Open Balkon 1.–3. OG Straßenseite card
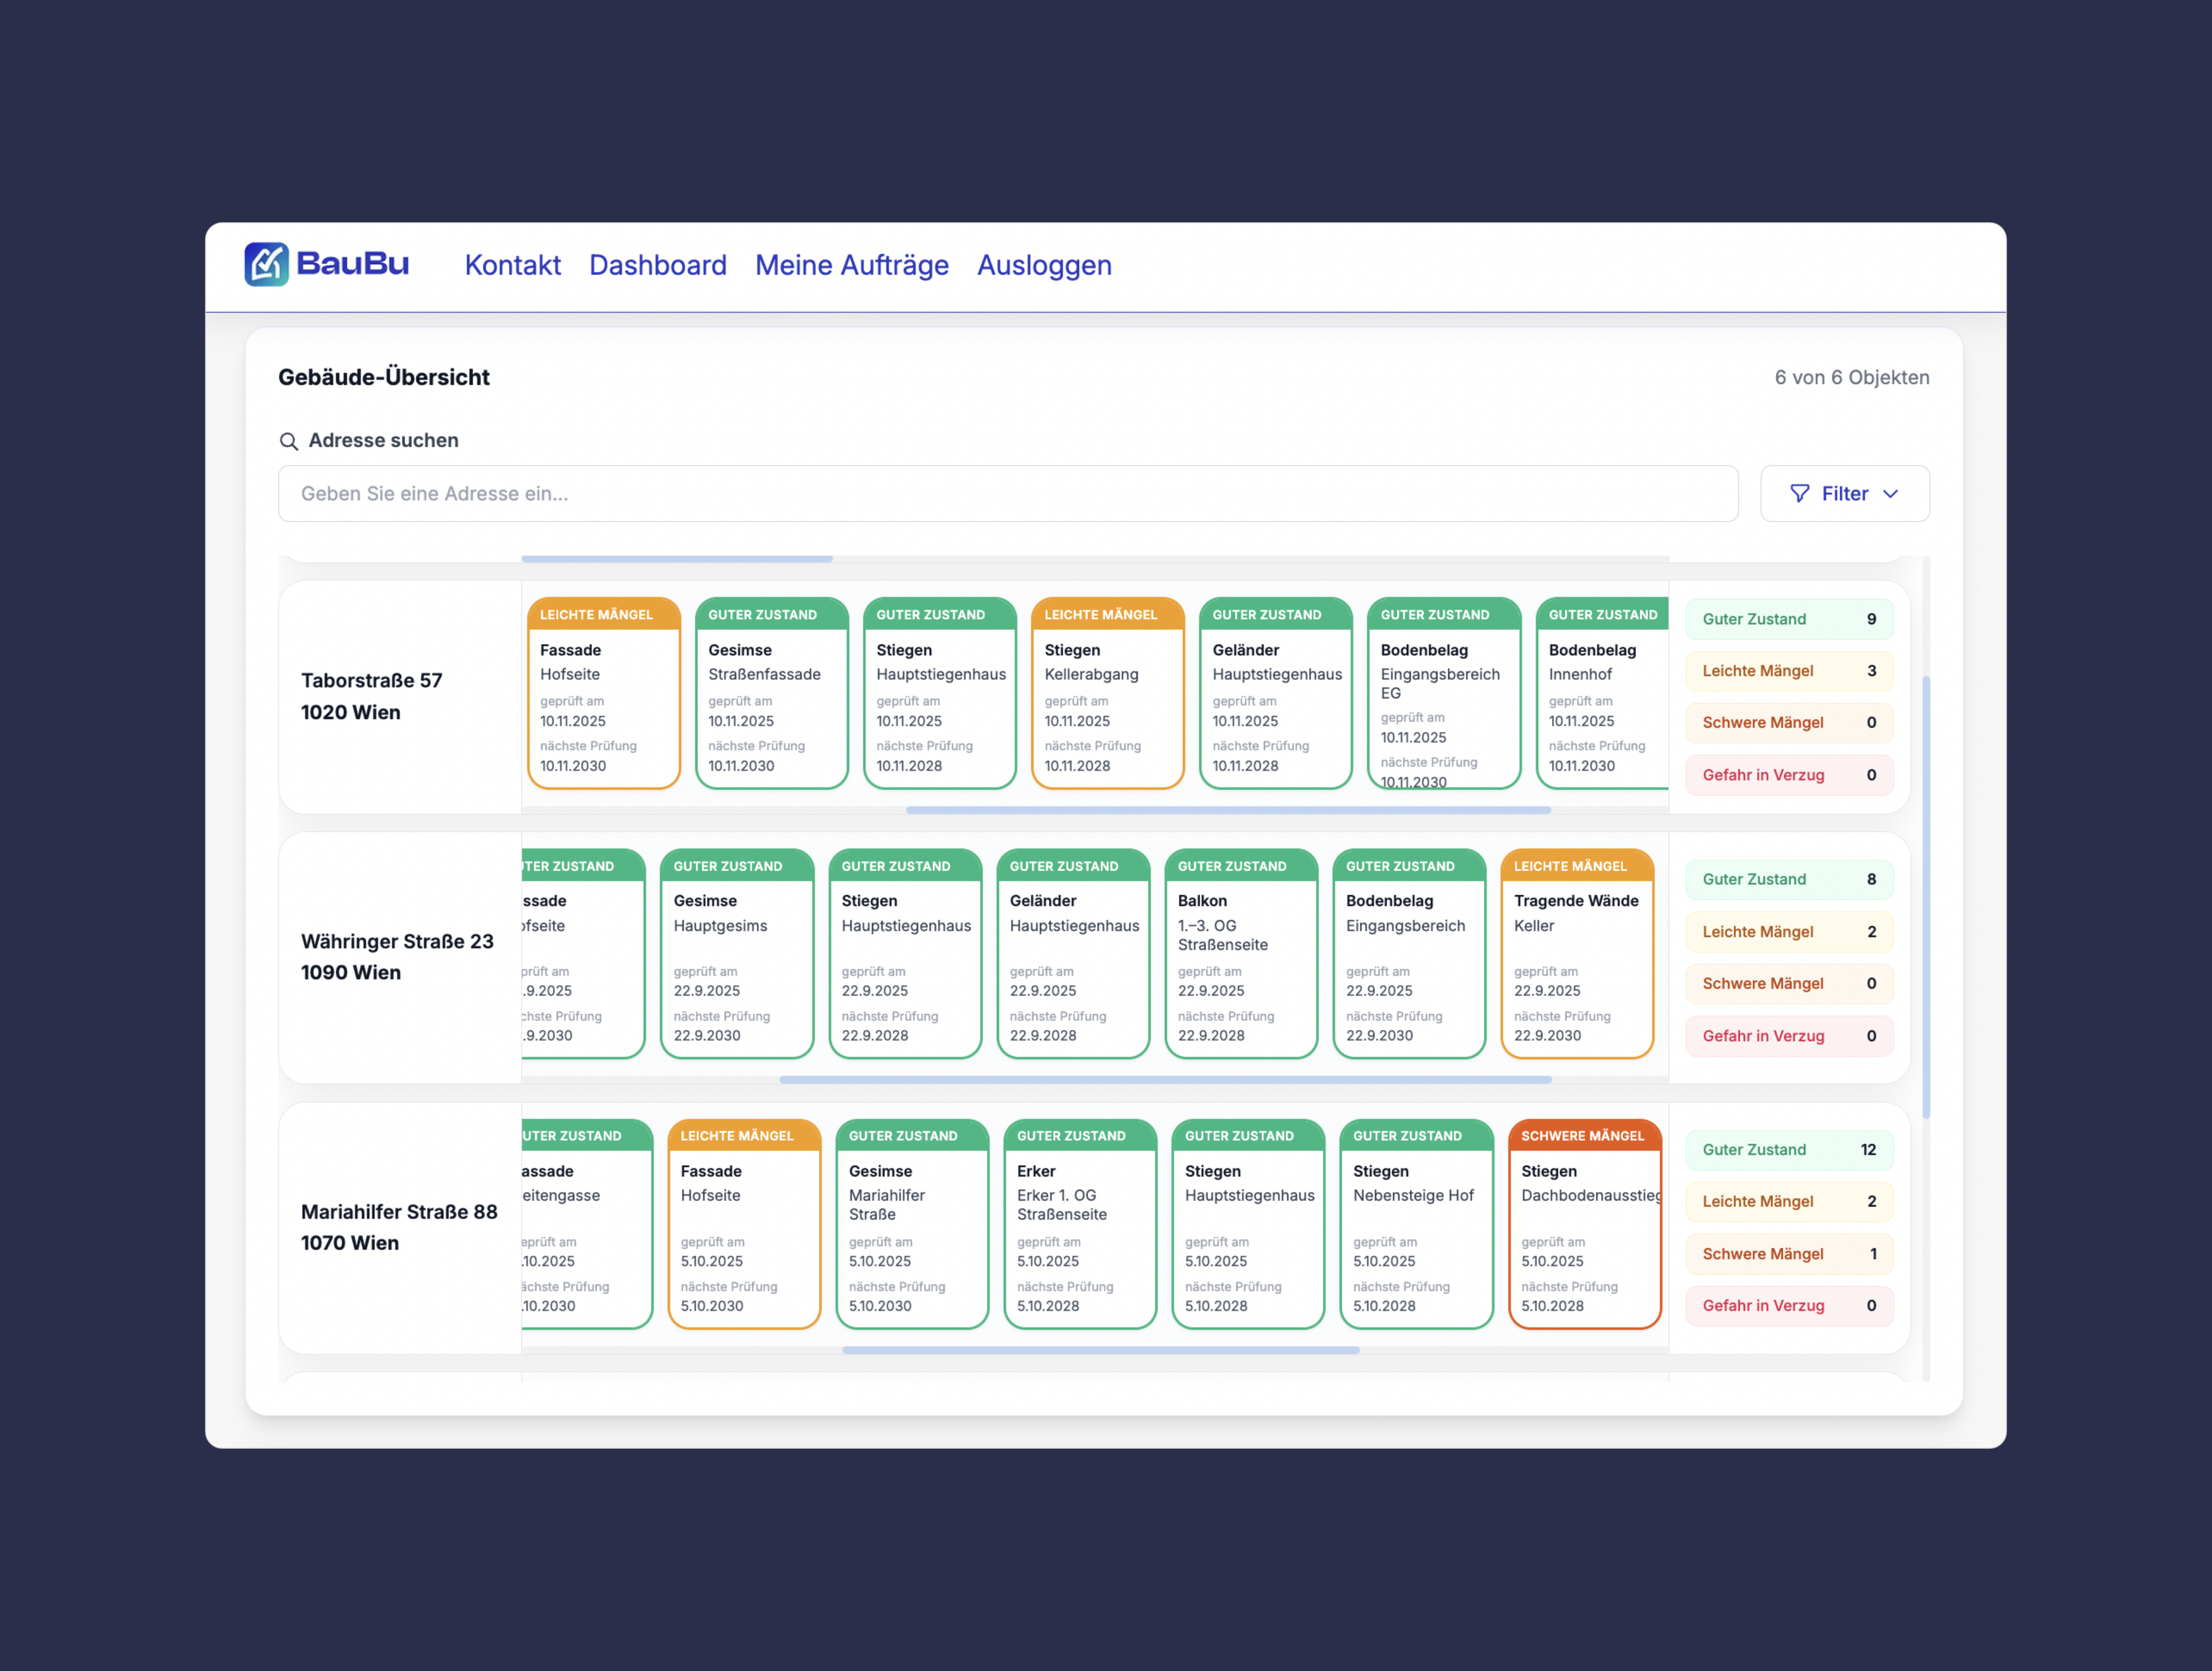The image size is (2212, 1671). coord(1241,954)
